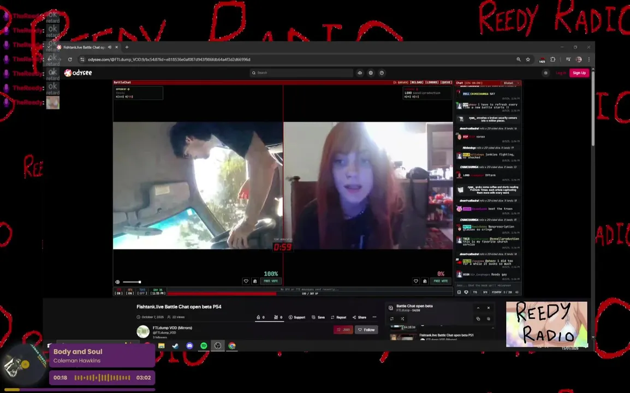Click RELOAD in BattleChat header
Image resolution: width=630 pixels, height=393 pixels.
click(x=416, y=82)
